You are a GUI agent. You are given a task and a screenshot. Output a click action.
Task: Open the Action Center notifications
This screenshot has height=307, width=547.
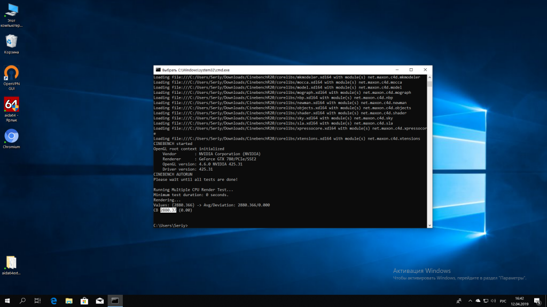click(x=538, y=301)
